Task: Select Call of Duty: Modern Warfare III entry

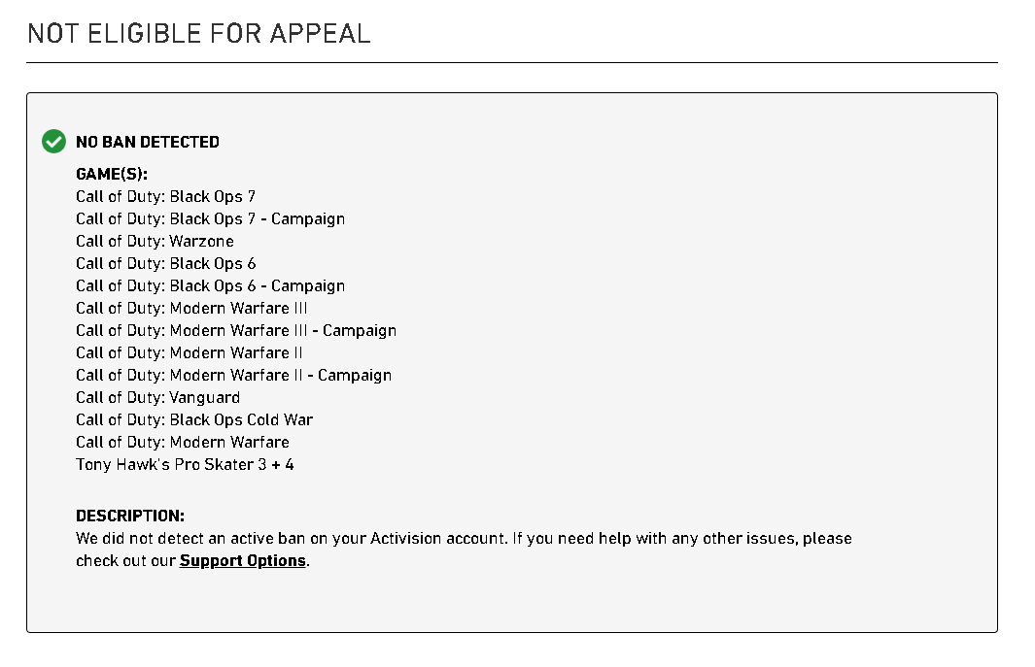Action: point(191,309)
